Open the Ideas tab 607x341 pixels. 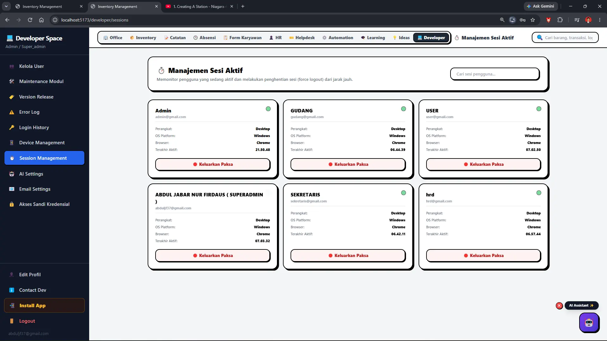(401, 38)
